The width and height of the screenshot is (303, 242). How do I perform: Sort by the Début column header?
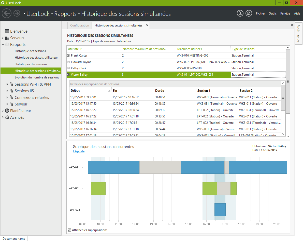[x=91, y=90]
